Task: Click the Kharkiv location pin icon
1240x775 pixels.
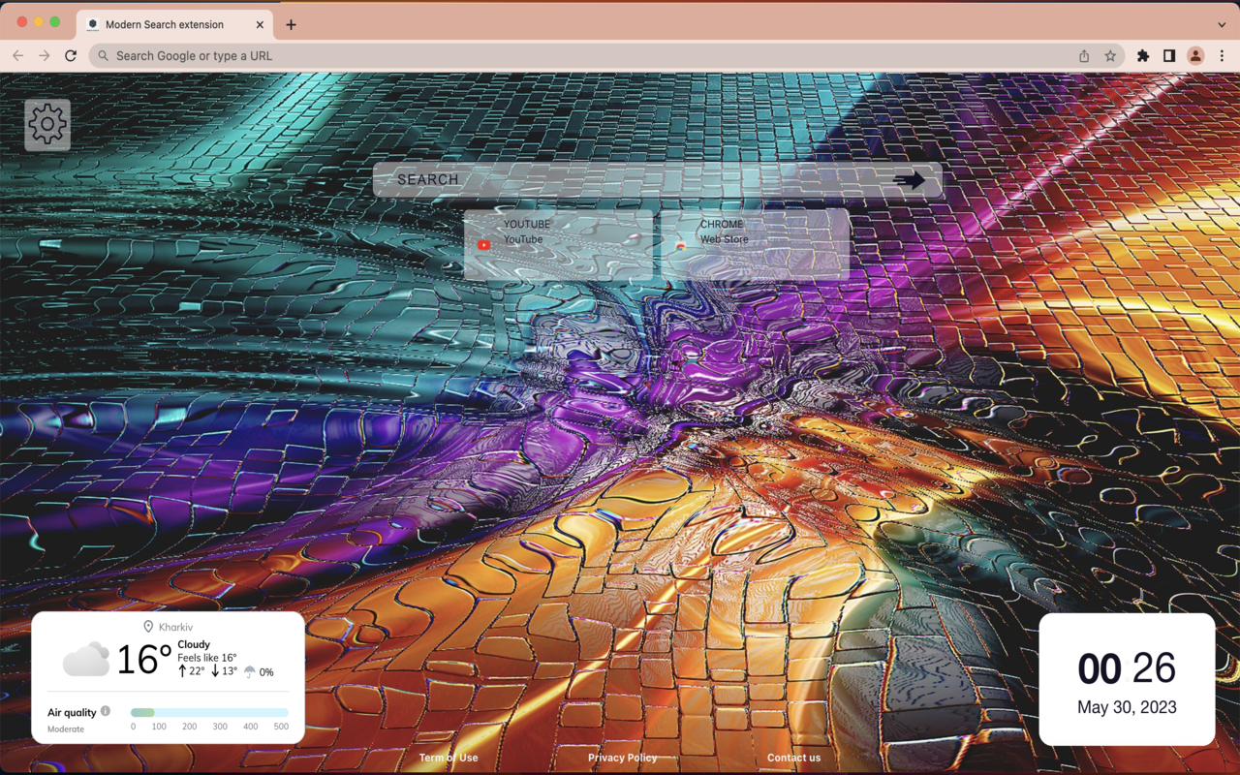Action: coord(148,627)
